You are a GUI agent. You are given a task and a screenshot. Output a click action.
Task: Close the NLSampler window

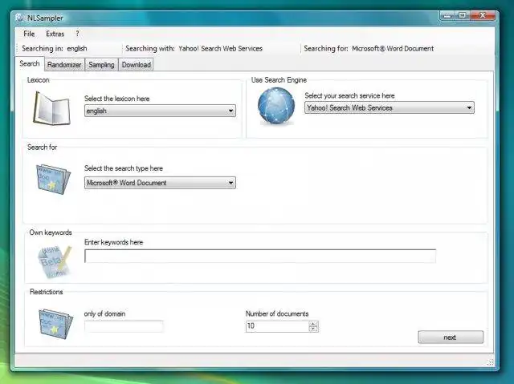pyautogui.click(x=483, y=16)
